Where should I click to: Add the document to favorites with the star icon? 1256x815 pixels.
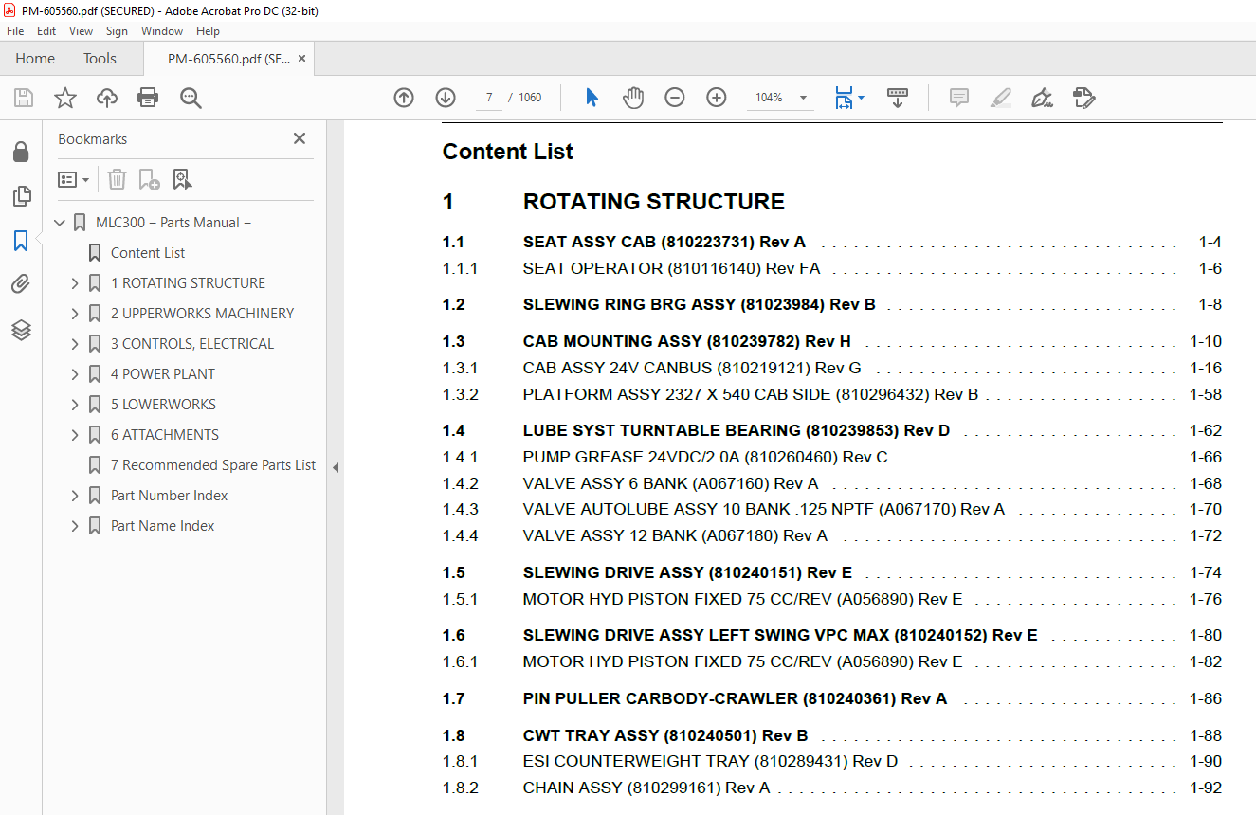click(x=65, y=98)
